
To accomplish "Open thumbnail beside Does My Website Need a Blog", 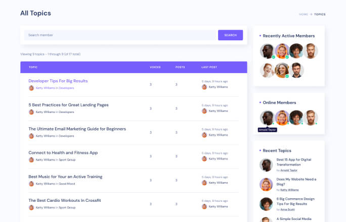I will click(x=266, y=184).
